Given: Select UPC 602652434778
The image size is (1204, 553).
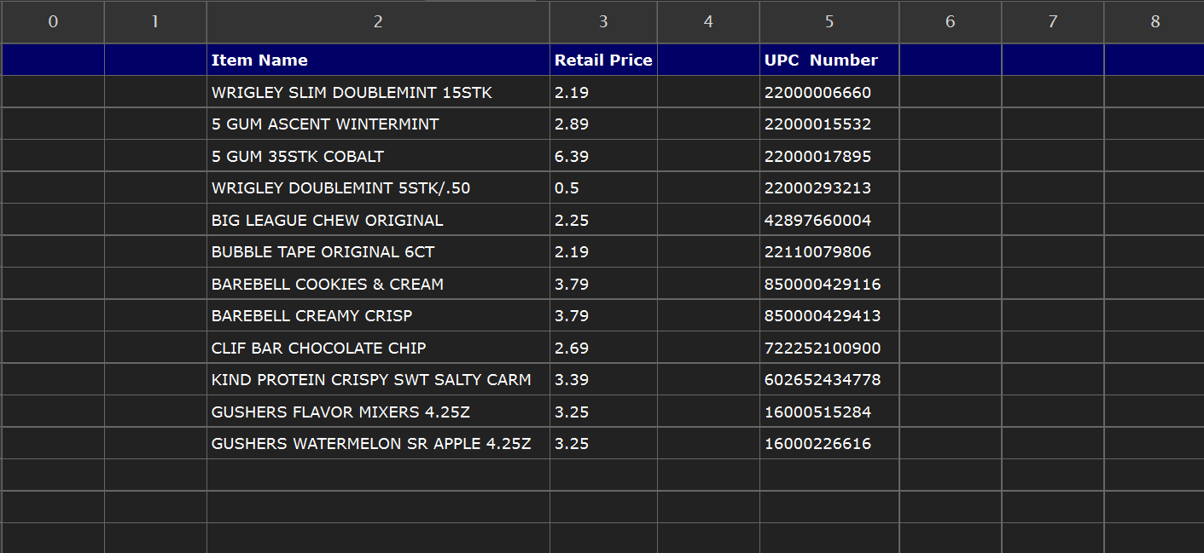Looking at the screenshot, I should coord(829,380).
